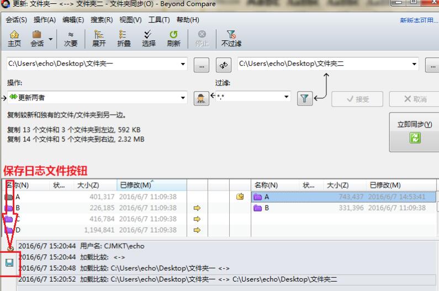Sort right pane by 已修改(M) column
Screen dimensions: 439x291
coord(401,186)
